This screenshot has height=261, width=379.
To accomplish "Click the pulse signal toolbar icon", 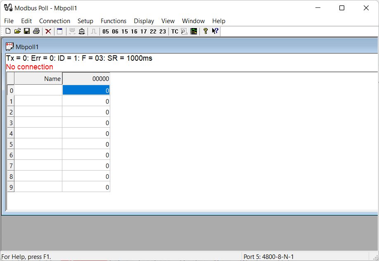I will coord(94,31).
